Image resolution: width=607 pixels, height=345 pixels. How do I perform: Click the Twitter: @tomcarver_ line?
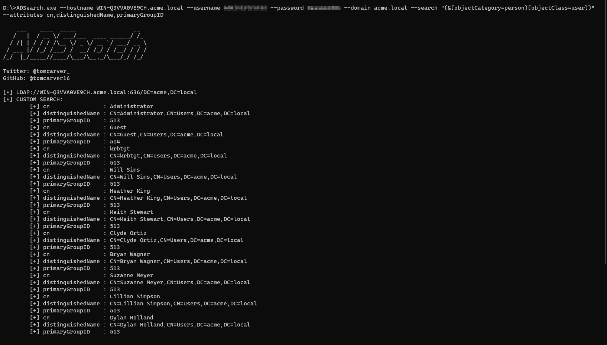pyautogui.click(x=36, y=71)
